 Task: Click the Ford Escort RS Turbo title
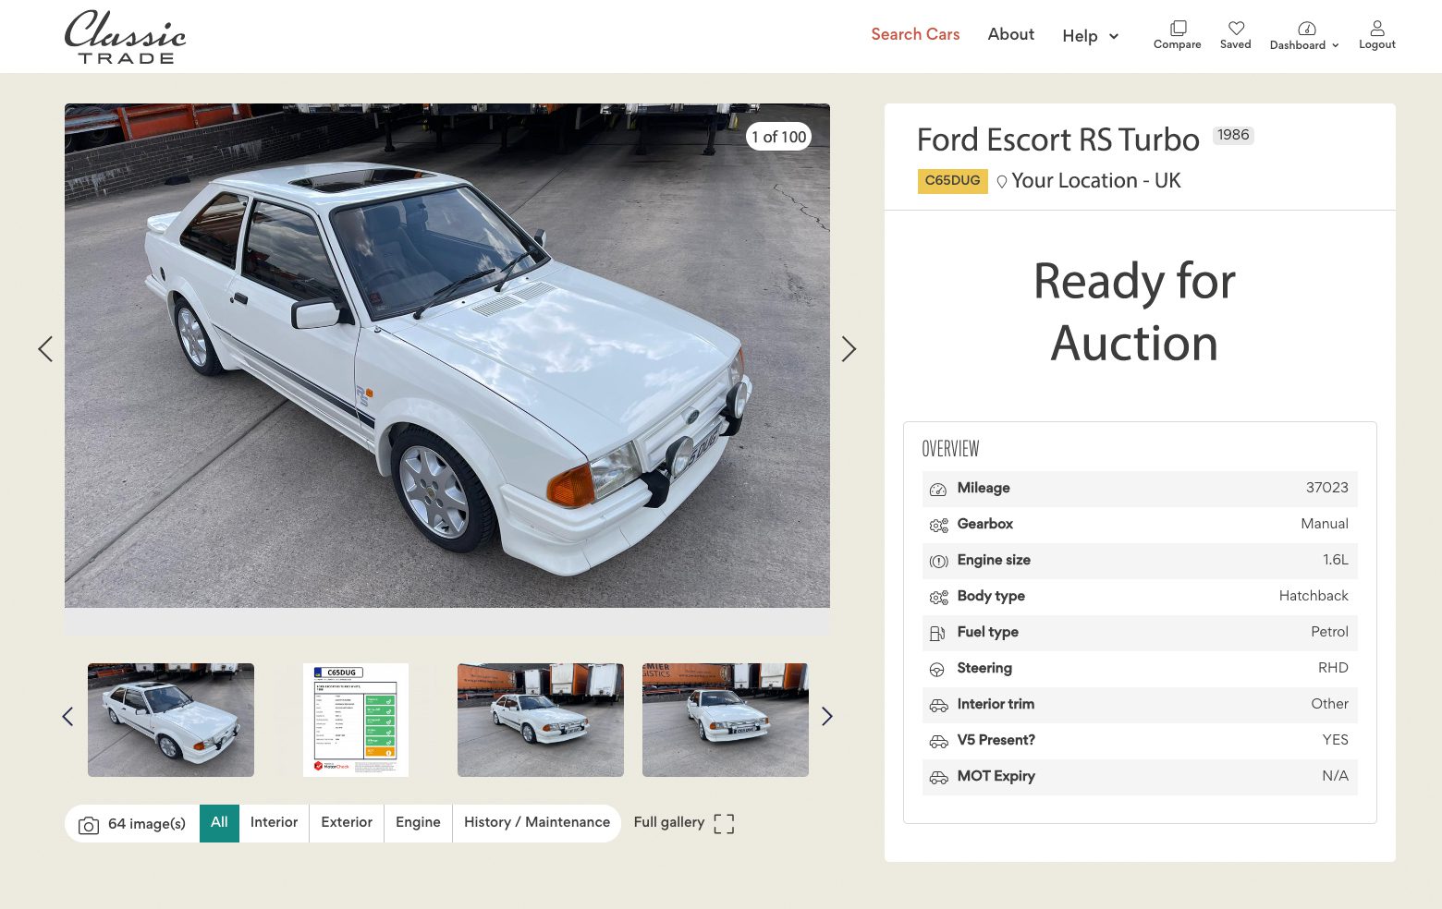pos(1058,139)
